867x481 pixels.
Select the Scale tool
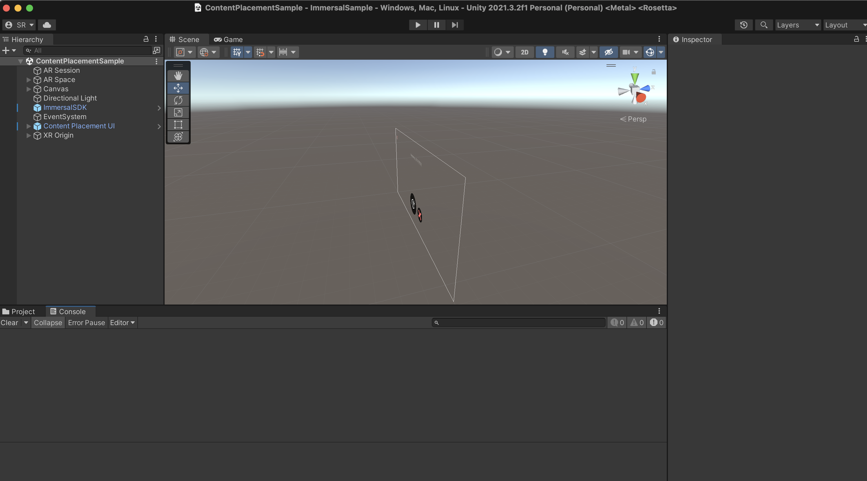point(178,112)
